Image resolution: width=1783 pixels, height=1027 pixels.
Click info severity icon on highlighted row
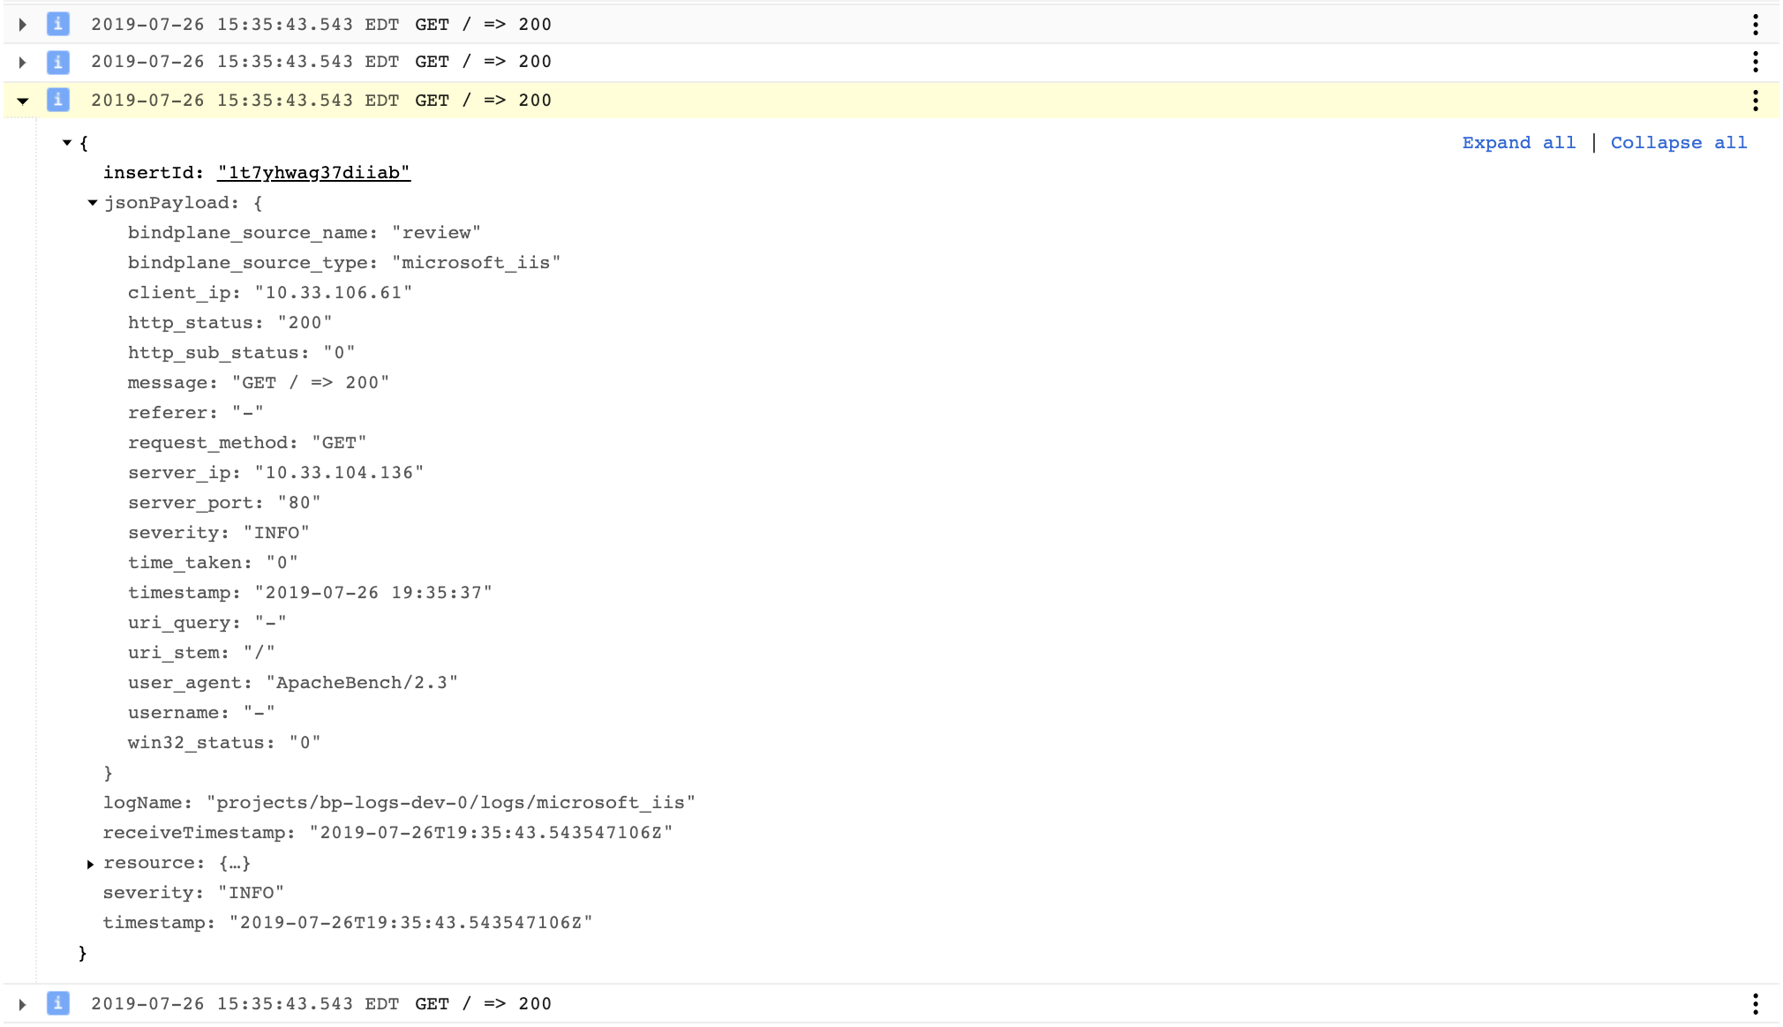(x=58, y=101)
